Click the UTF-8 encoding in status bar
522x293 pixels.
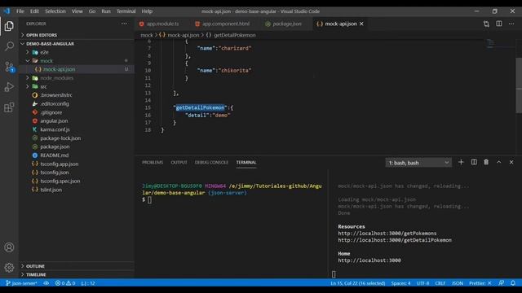click(422, 283)
